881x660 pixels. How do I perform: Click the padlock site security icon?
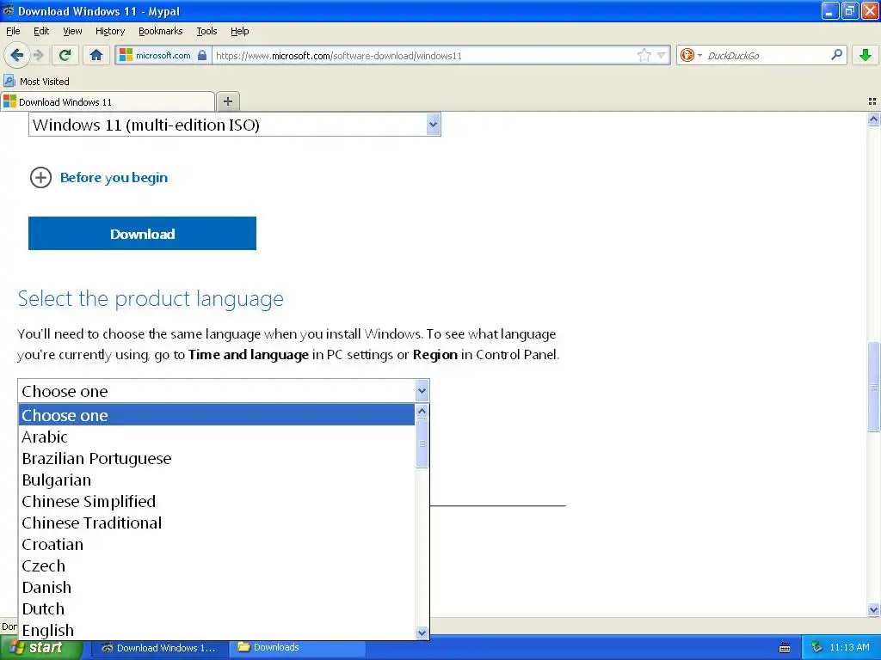[x=202, y=55]
